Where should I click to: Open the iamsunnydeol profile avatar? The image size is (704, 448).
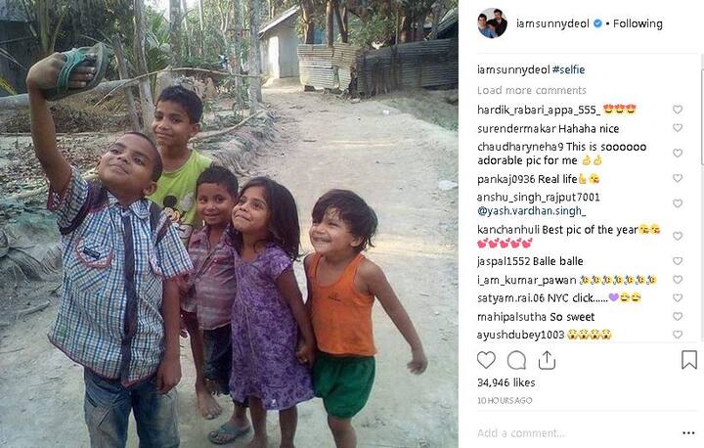[x=492, y=23]
